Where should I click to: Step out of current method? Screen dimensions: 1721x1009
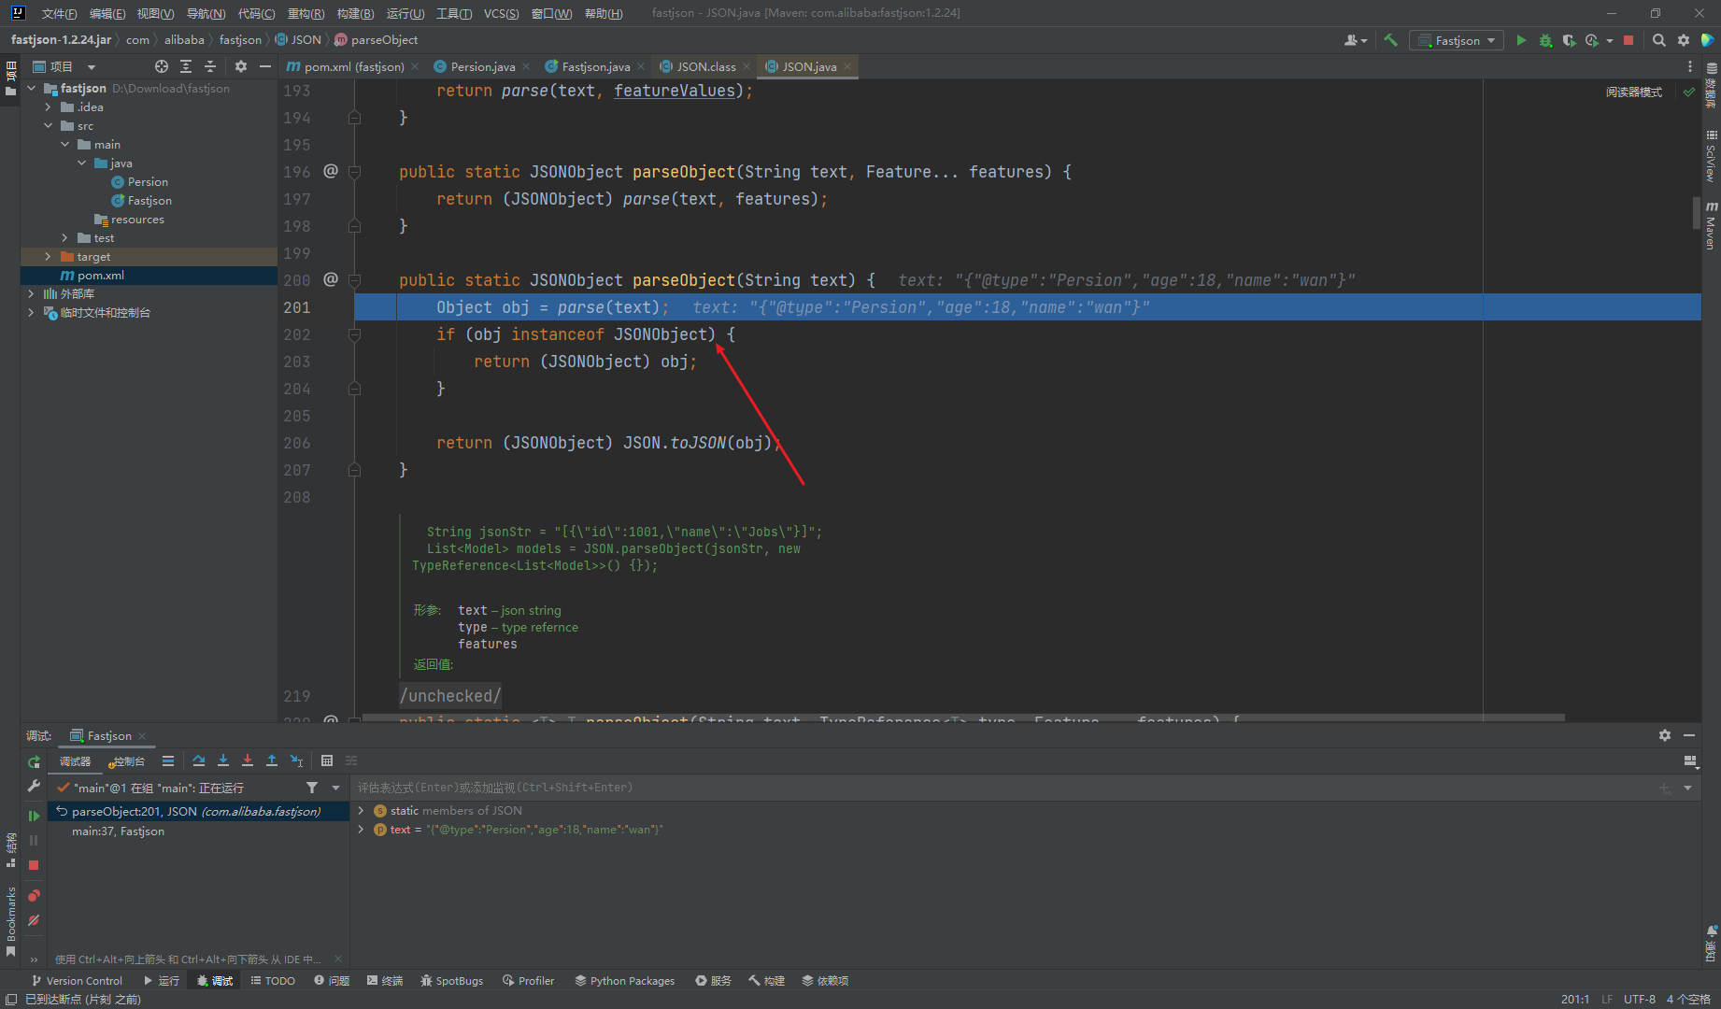point(272,760)
